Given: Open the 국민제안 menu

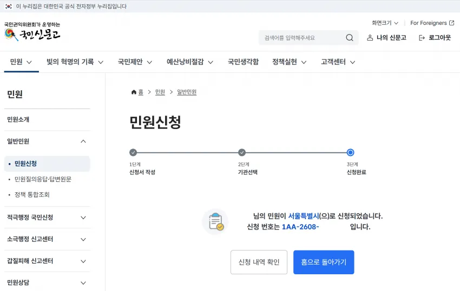Looking at the screenshot, I should (x=135, y=62).
